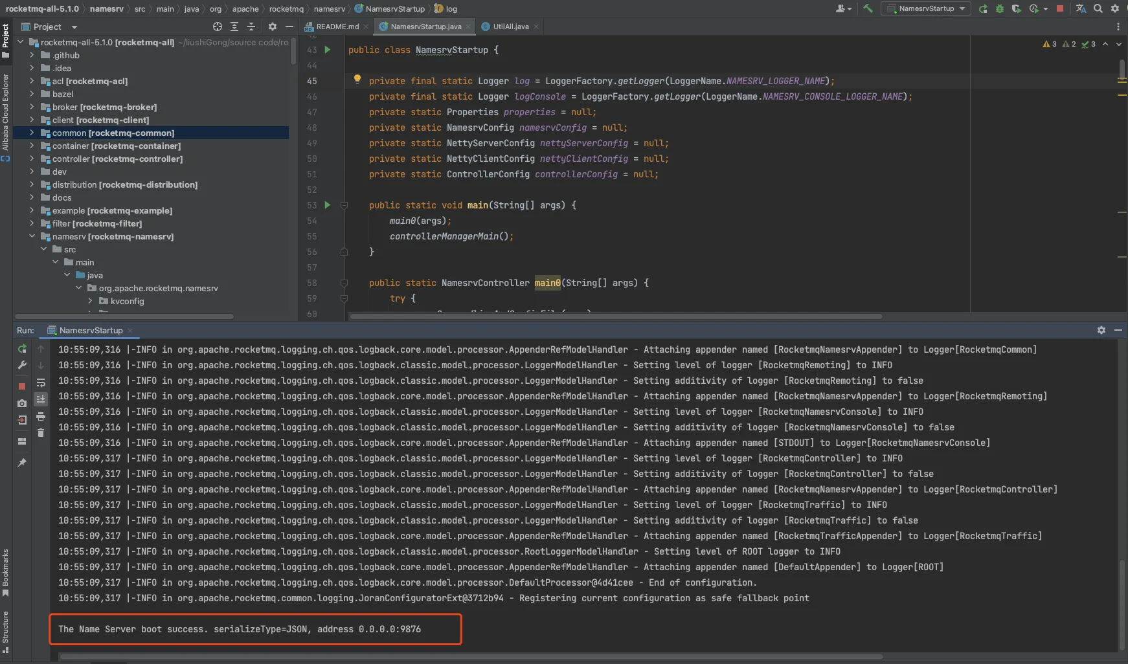Screen dimensions: 1128x664
Task: Switch to the UtilAll.java tab
Action: point(510,27)
